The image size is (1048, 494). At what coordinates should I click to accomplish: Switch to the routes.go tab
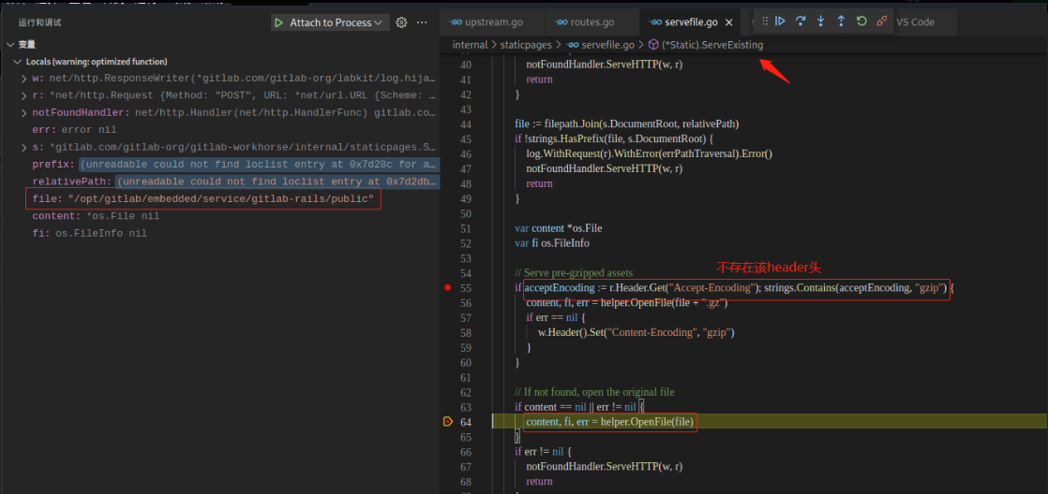coord(592,22)
